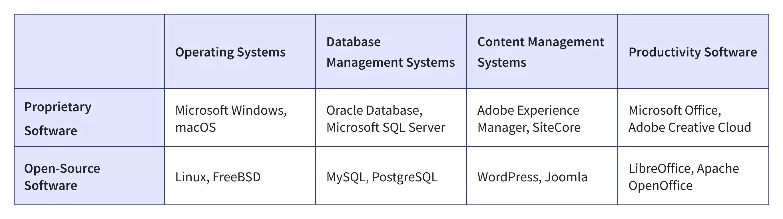The width and height of the screenshot is (783, 219).
Task: Click the empty top-left table cell
Action: 89,52
